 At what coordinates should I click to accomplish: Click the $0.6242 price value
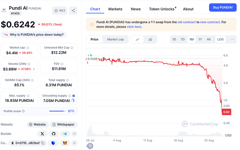18,24
